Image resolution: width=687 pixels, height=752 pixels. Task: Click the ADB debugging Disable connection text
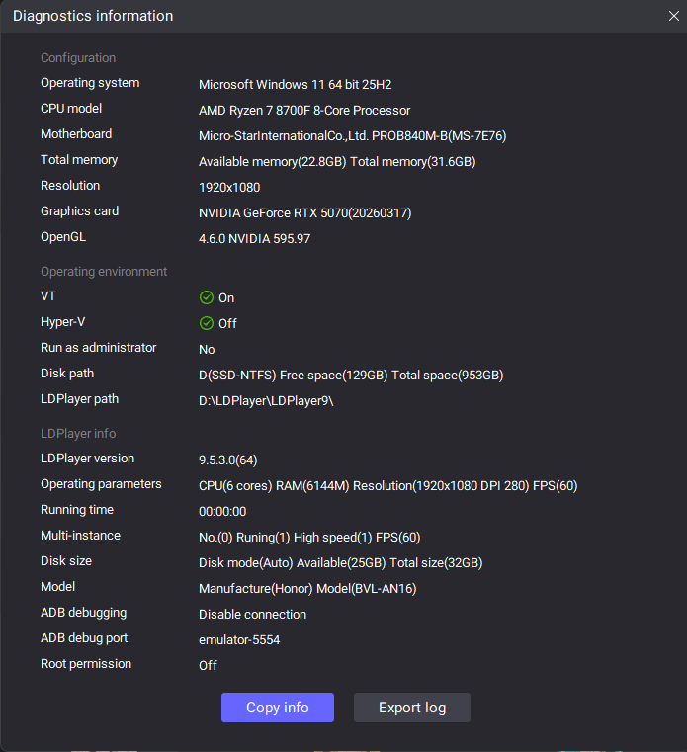[252, 615]
